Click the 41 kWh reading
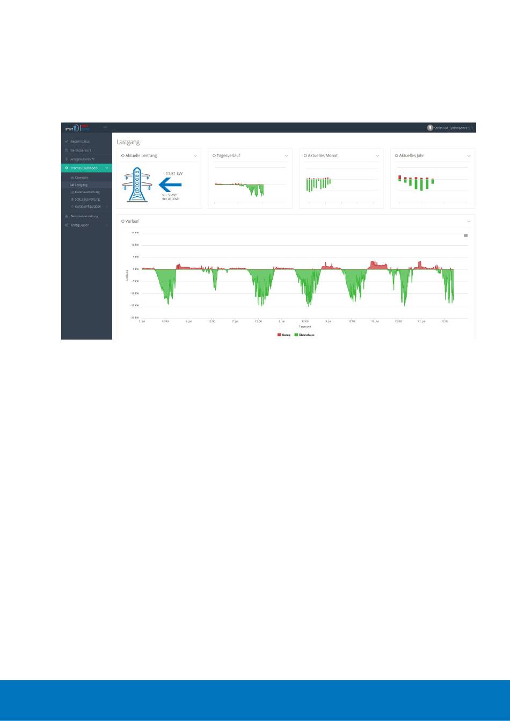This screenshot has height=721, width=510. click(x=170, y=199)
